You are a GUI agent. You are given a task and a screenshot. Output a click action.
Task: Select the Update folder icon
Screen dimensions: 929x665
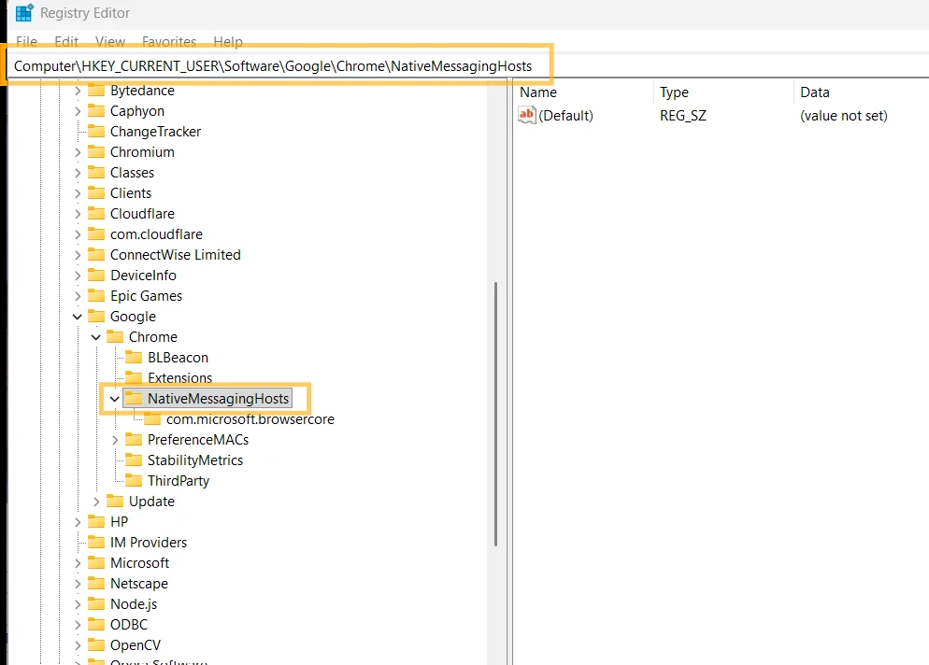point(115,501)
